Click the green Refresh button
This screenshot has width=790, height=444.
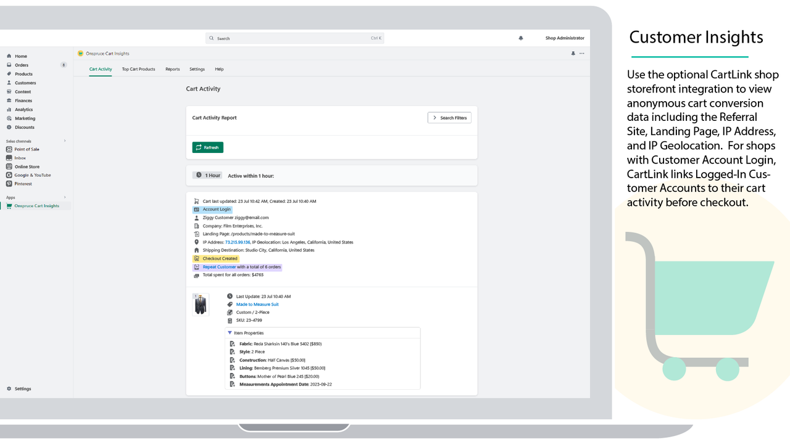point(207,147)
